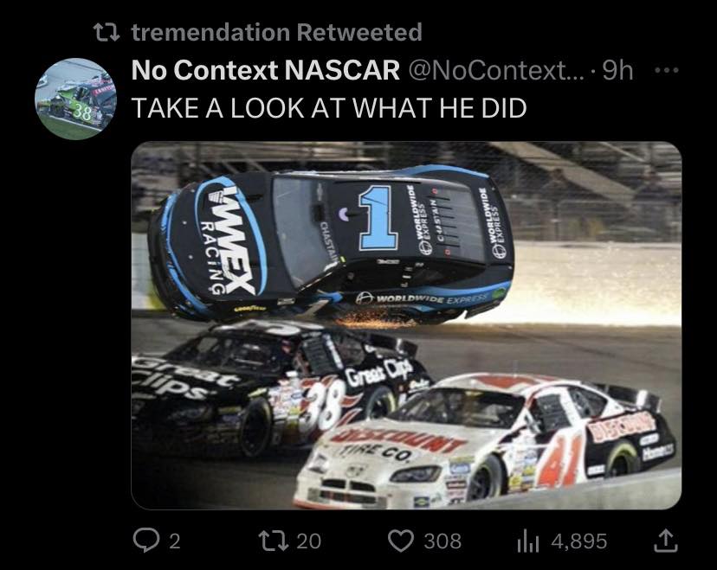Open the three-dot more options menu

coord(663,71)
